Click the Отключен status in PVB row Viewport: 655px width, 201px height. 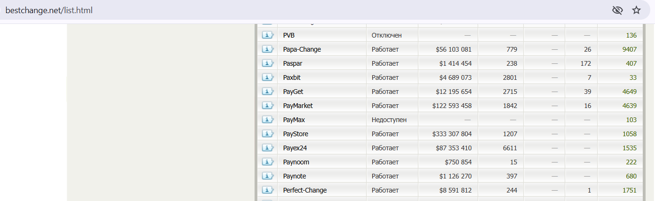(x=387, y=35)
